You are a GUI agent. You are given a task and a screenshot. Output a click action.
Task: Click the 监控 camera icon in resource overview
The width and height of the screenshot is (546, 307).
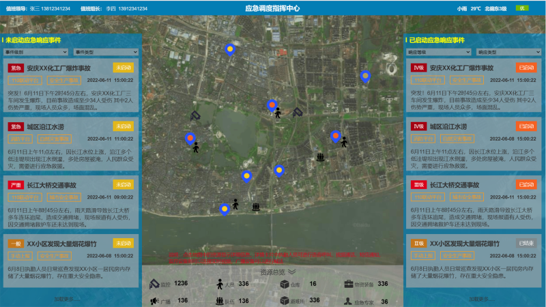(155, 284)
